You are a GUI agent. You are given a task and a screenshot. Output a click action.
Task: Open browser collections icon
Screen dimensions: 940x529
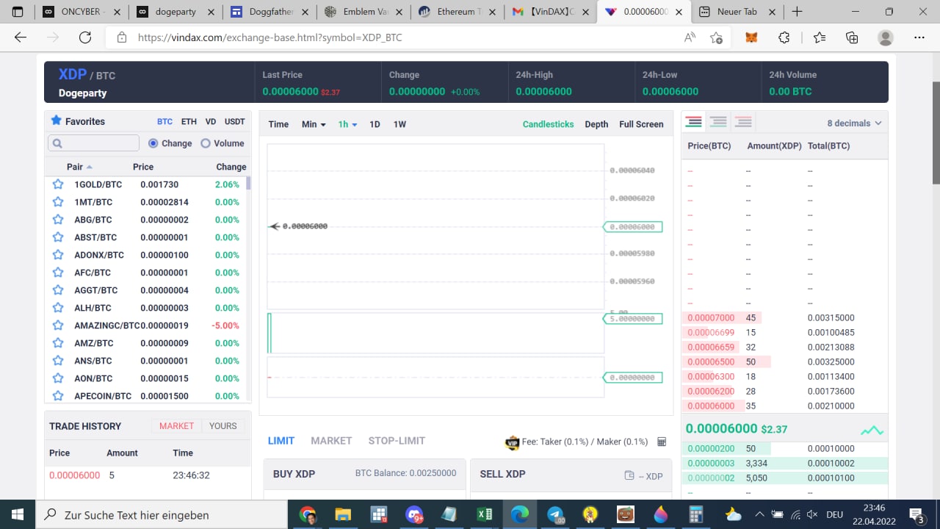[x=852, y=37]
